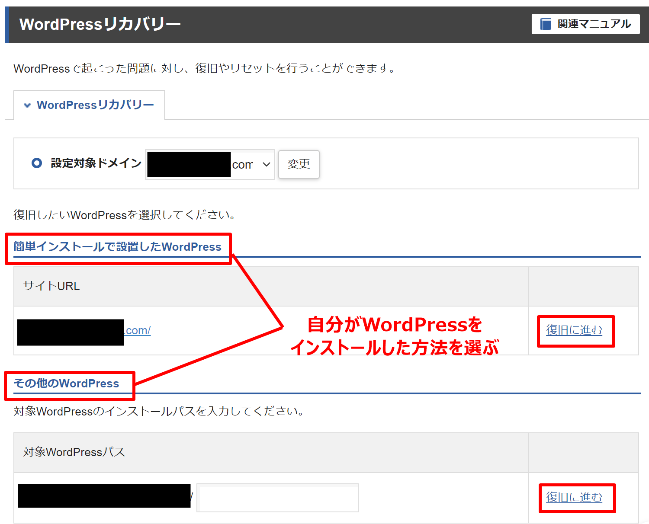Click the サイトURL column header

[x=271, y=286]
